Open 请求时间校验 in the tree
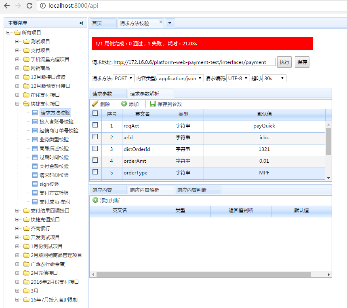The image size is (347, 308). 54,175
